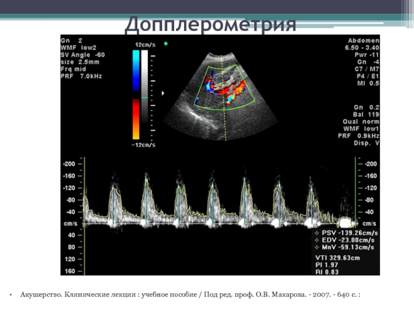
Task: Click the 'Gn 0.2' color gain value
Action: [x=366, y=107]
